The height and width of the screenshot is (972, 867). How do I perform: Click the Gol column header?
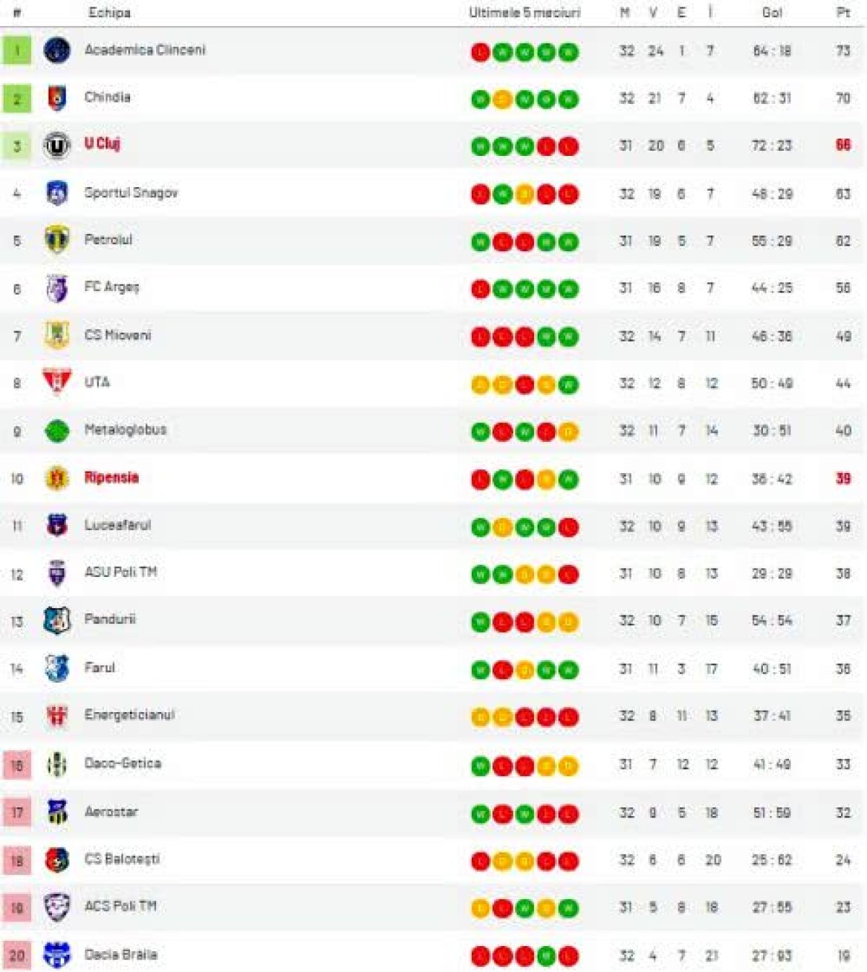[772, 12]
